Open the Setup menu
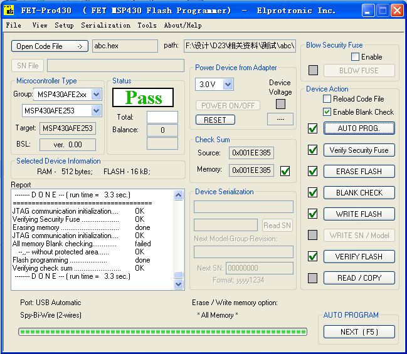Viewport: 407px width, 354px height. (x=64, y=25)
